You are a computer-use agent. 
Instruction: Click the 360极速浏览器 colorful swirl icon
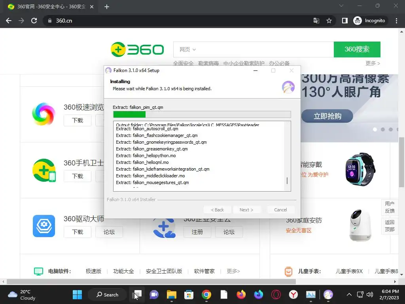point(44,114)
